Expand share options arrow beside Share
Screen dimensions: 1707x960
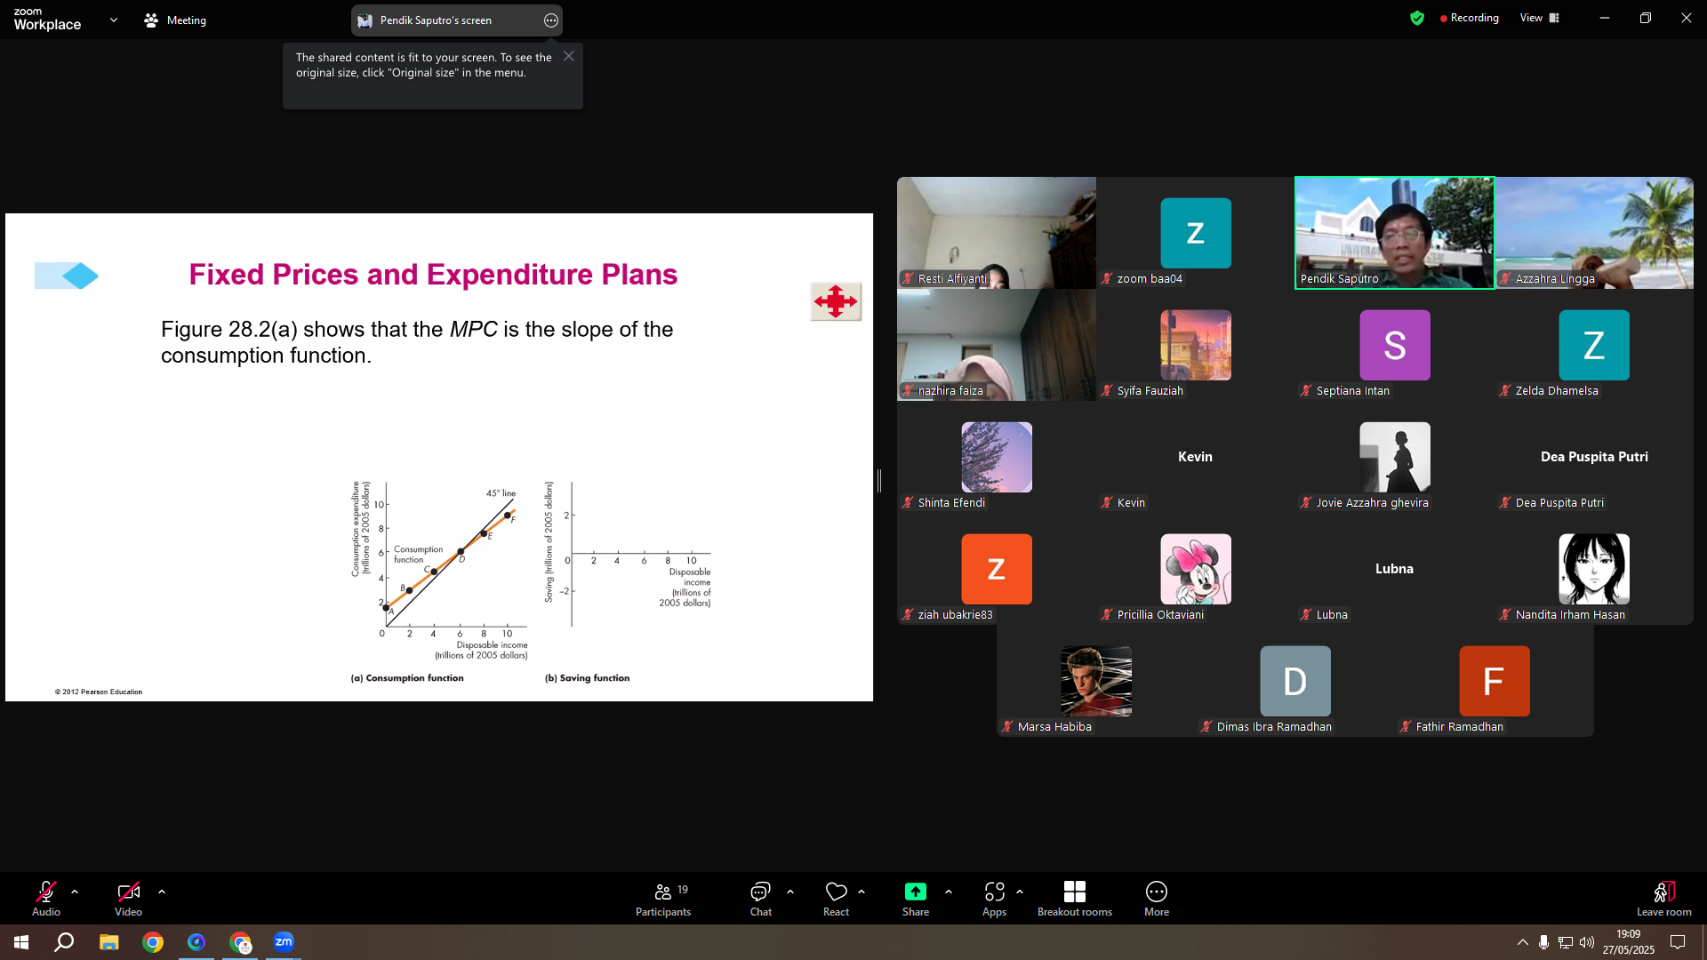click(x=949, y=891)
